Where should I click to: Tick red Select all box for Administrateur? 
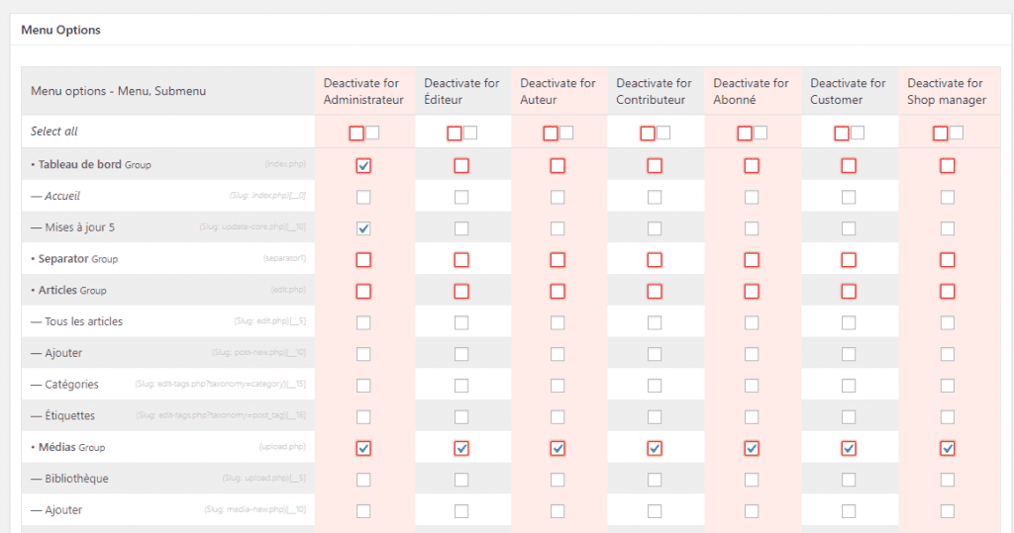pyautogui.click(x=356, y=133)
